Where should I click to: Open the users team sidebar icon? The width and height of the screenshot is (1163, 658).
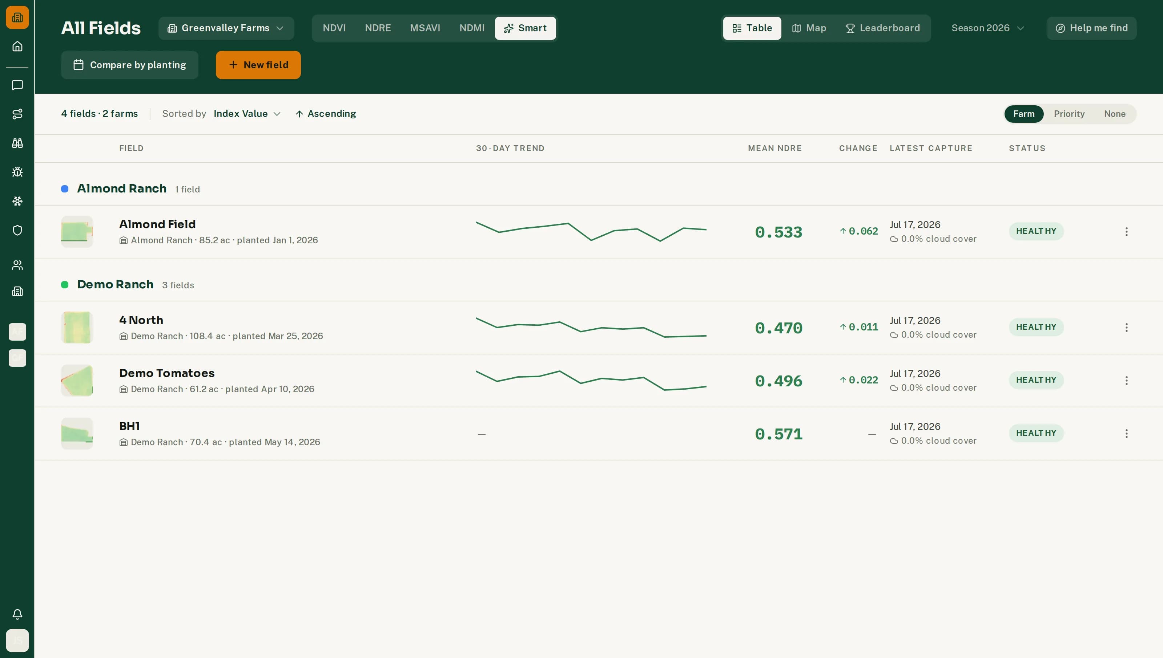point(17,265)
